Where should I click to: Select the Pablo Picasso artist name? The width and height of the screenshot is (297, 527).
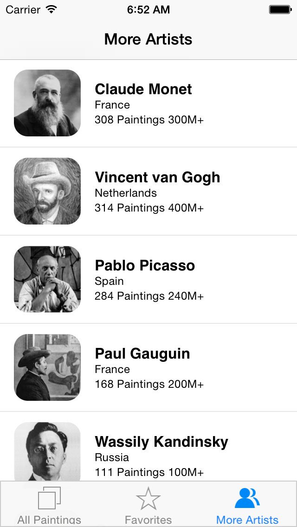click(x=145, y=265)
